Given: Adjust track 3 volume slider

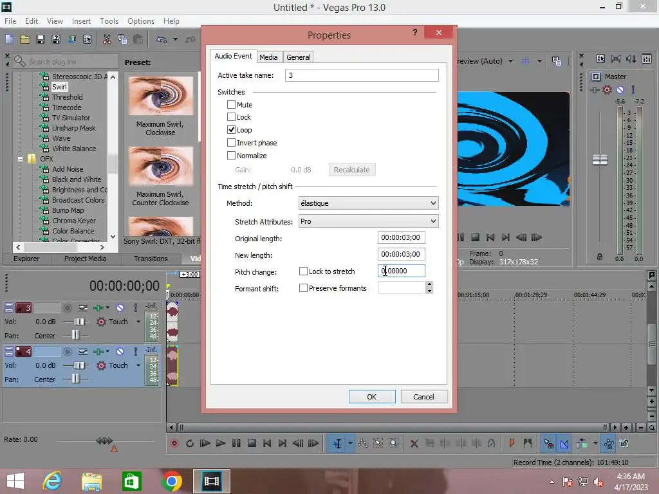Looking at the screenshot, I should click(x=78, y=322).
